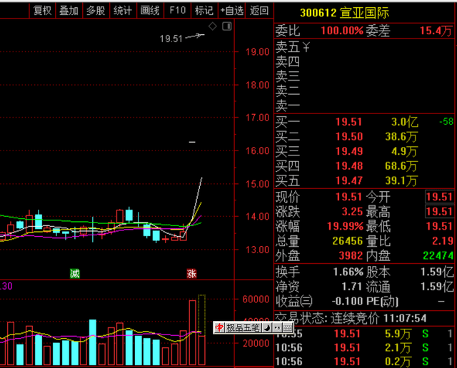Open F10 company info
Image resolution: width=457 pixels, height=368 pixels.
coord(178,11)
